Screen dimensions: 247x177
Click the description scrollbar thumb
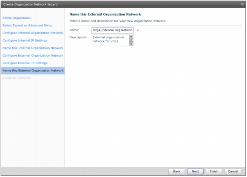pos(131,40)
